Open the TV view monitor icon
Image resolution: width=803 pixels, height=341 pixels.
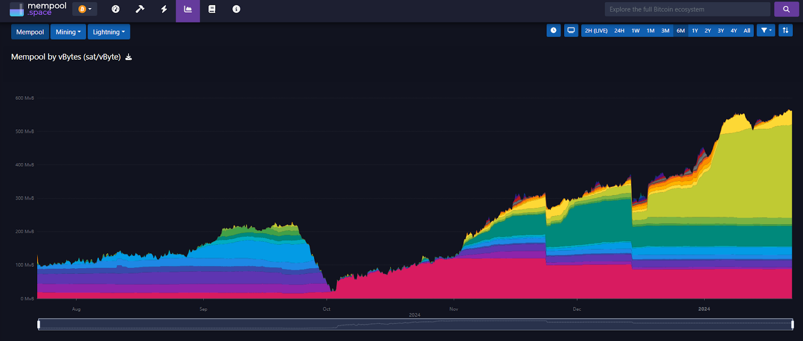571,30
